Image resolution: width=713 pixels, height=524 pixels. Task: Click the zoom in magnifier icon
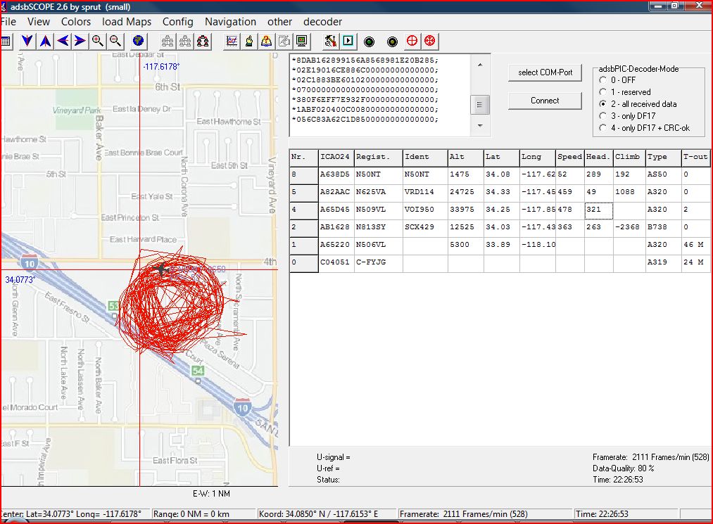point(97,41)
